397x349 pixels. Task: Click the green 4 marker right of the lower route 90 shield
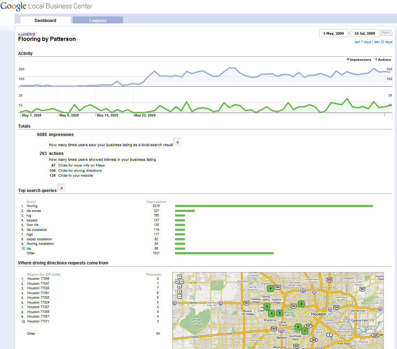point(301,304)
